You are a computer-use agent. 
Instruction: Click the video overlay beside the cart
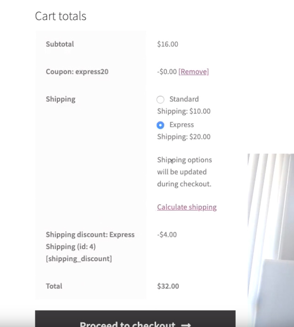tap(271, 229)
